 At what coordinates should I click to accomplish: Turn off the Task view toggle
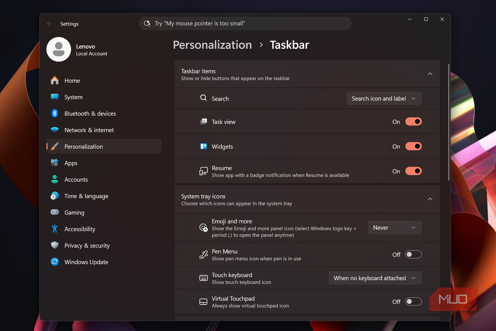[413, 122]
